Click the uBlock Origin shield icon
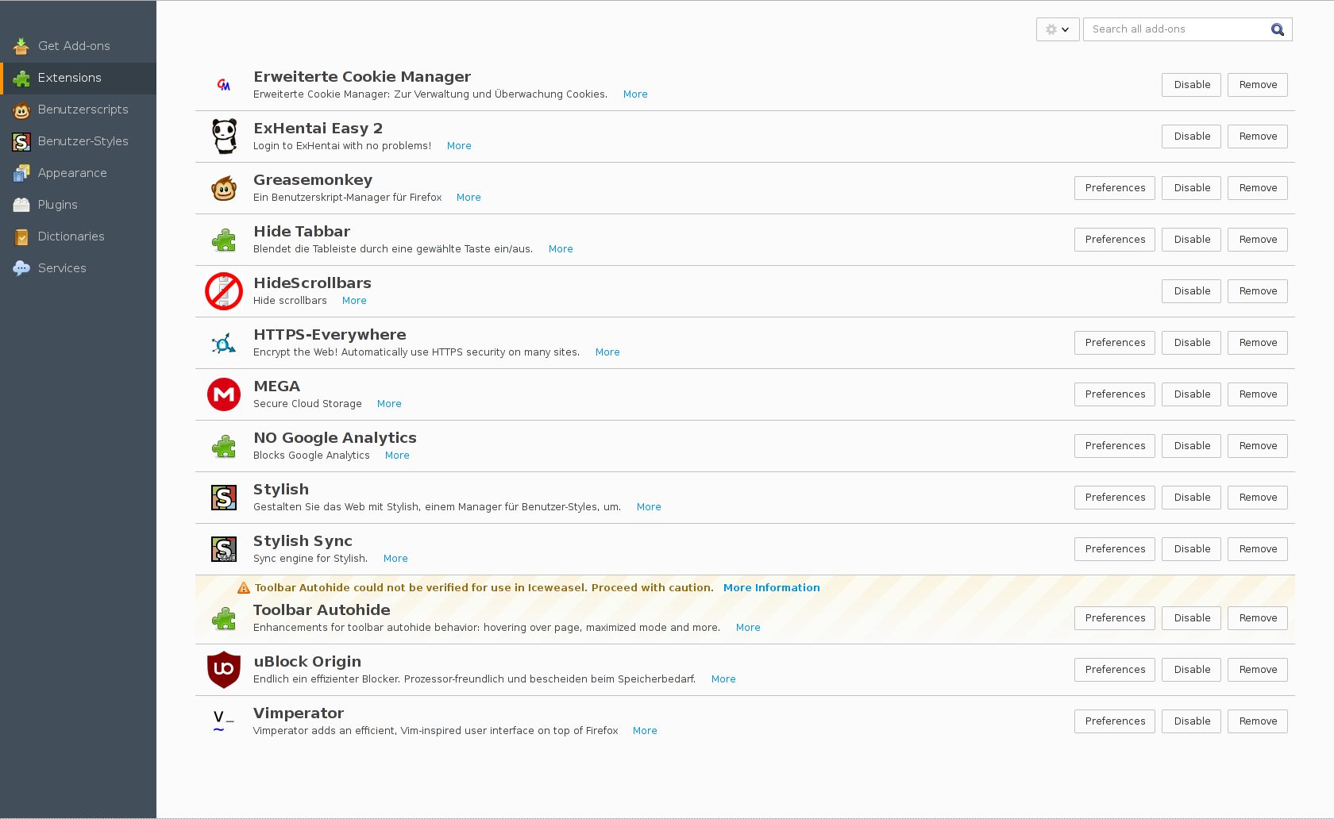Screen dimensions: 1334x819 point(224,670)
